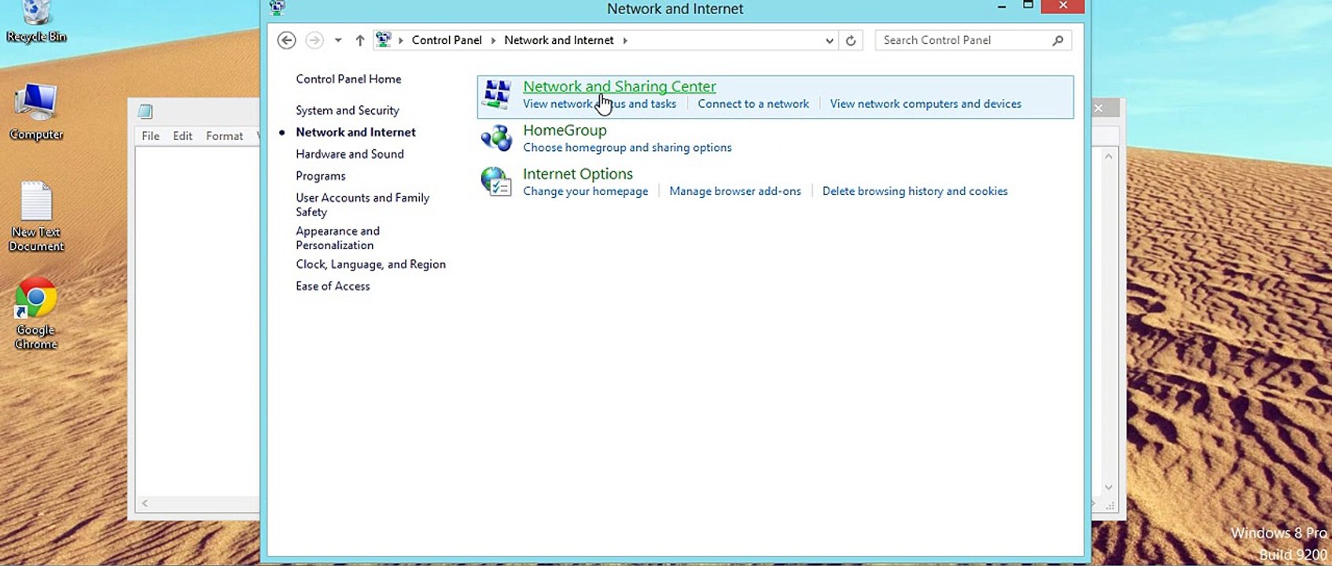Open System and Security category
This screenshot has width=1332, height=566.
click(348, 110)
